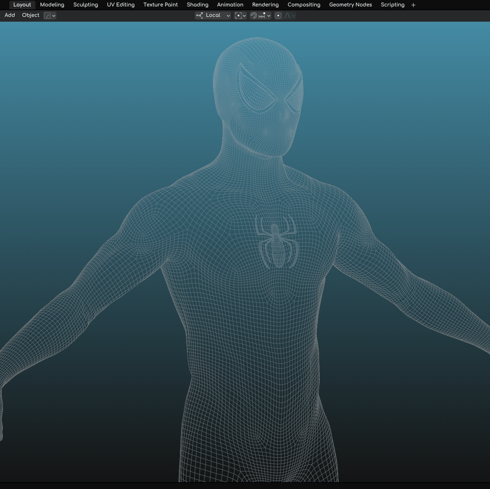Image resolution: width=490 pixels, height=489 pixels.
Task: Open the selection mode dropdown beside Object
Action: click(50, 16)
